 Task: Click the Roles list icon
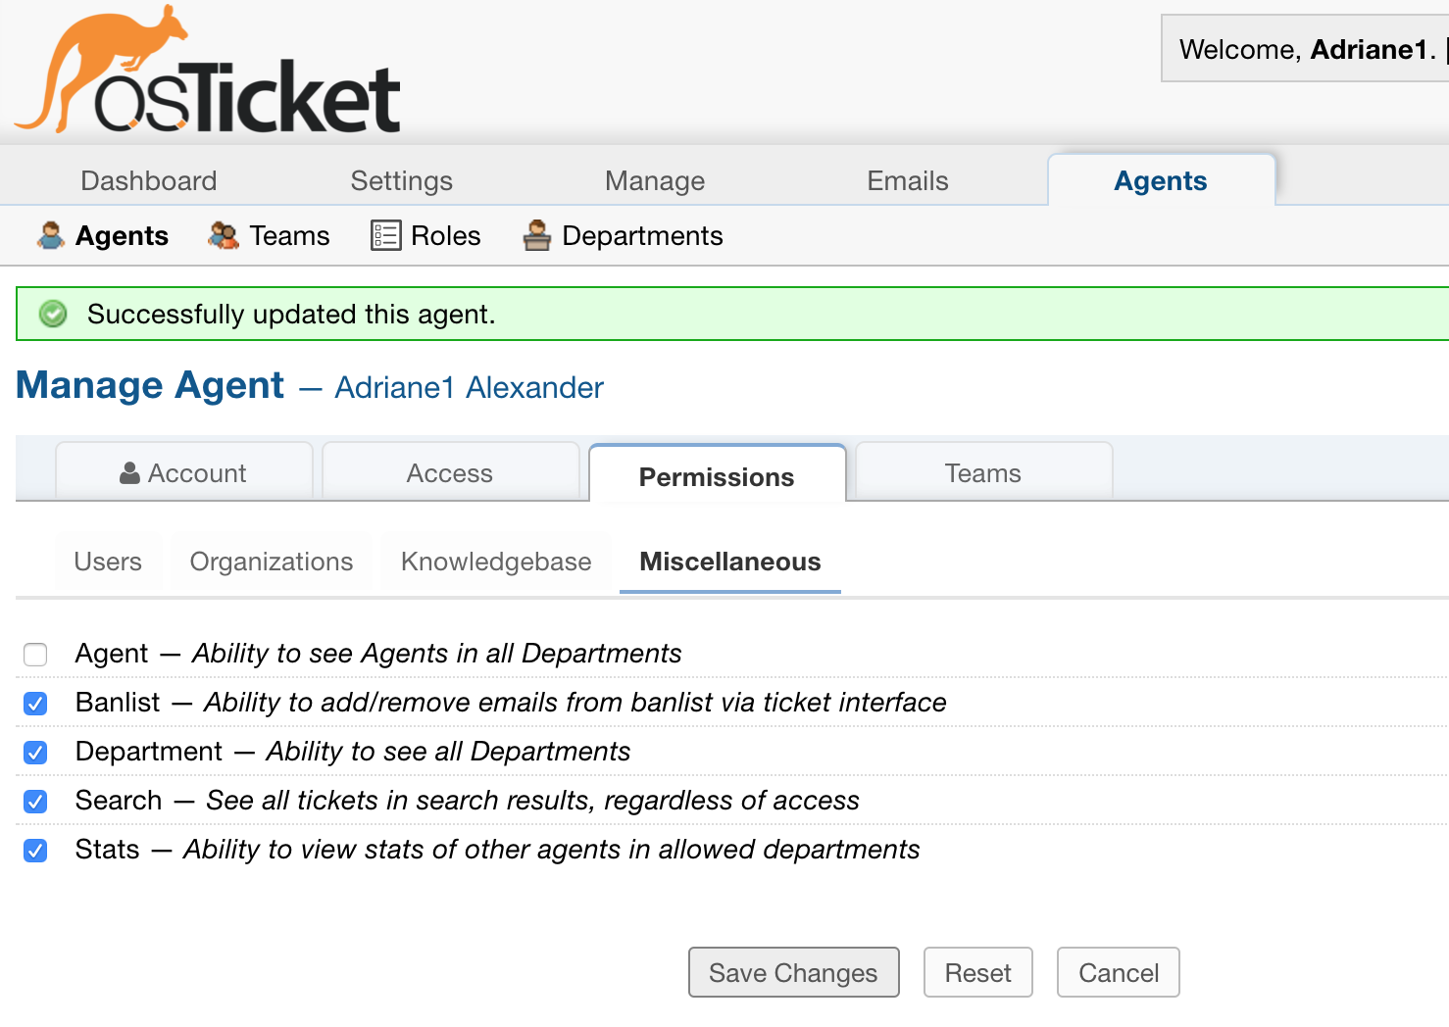(386, 235)
